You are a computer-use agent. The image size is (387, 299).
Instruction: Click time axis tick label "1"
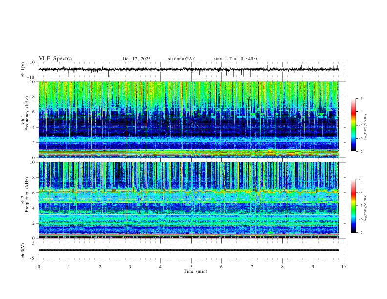(x=69, y=267)
